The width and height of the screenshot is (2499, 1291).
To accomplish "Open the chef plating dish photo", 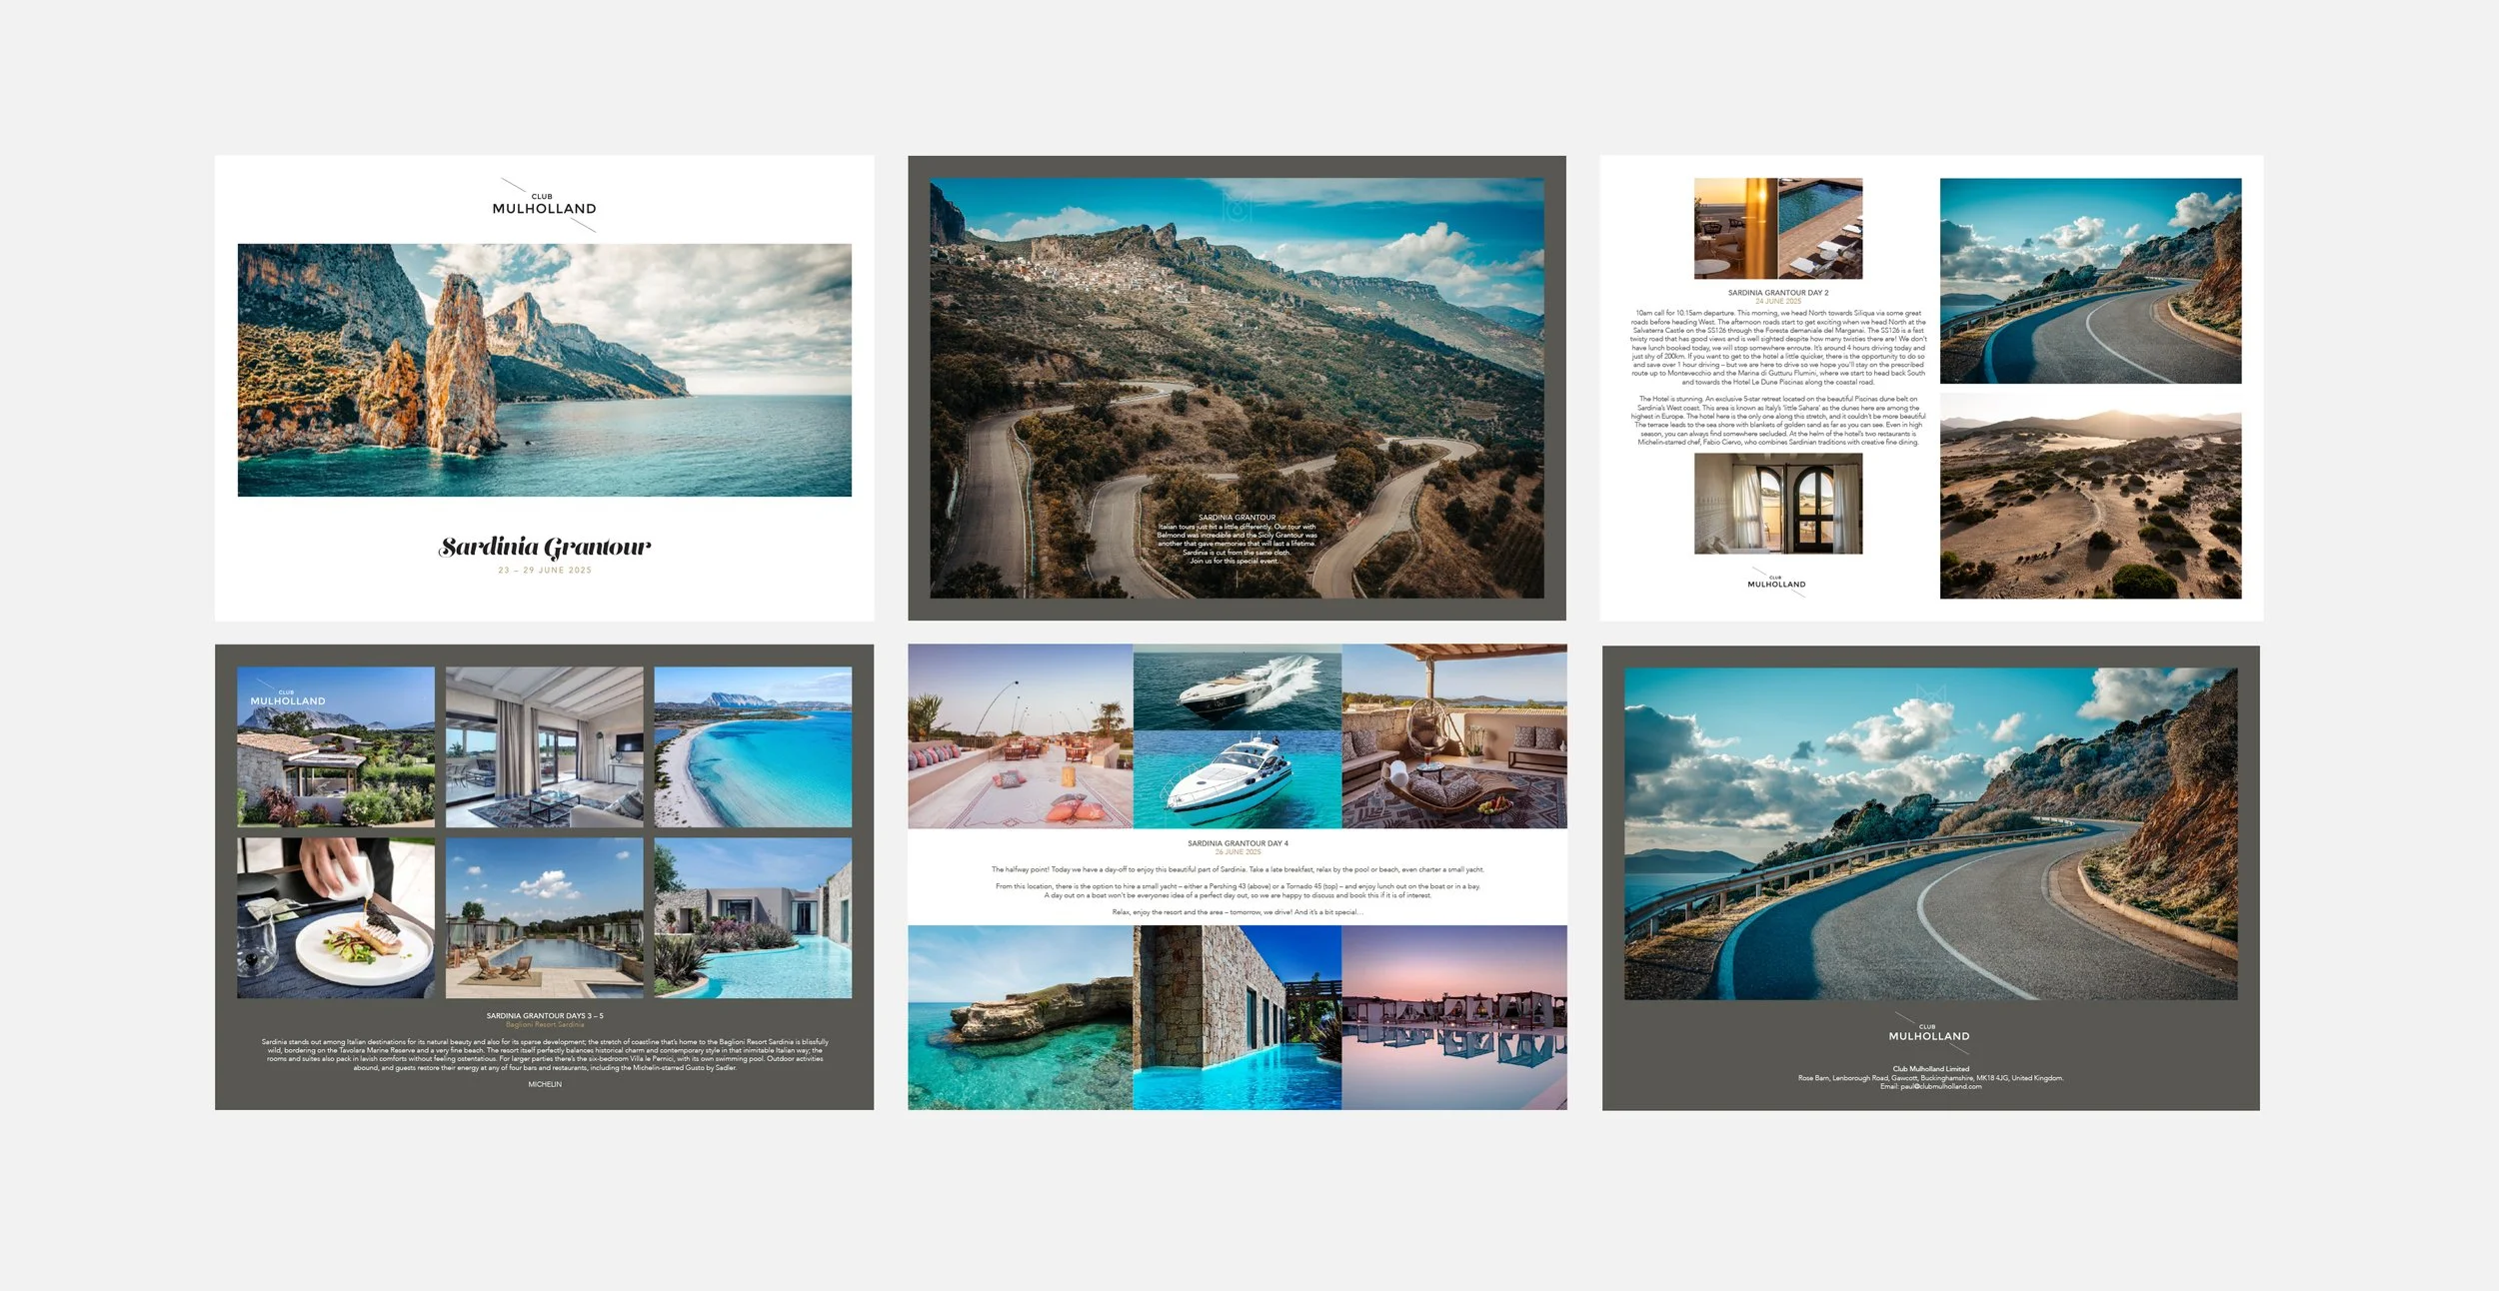I will pos(336,917).
